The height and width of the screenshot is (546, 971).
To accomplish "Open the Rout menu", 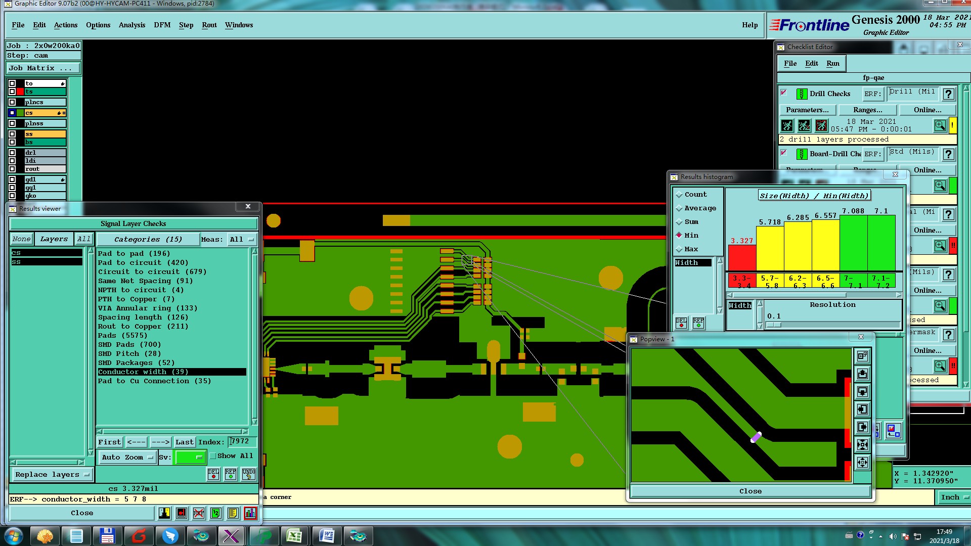I will click(x=209, y=25).
